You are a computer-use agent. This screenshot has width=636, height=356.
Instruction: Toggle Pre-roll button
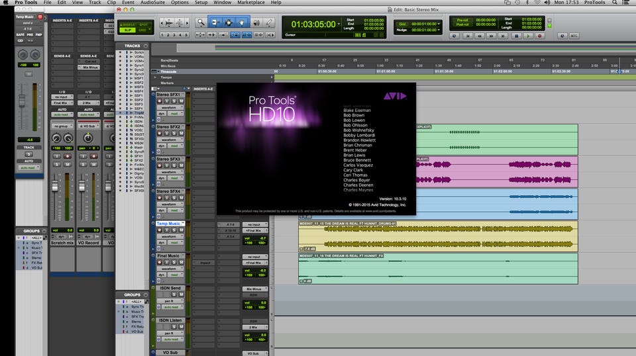[462, 20]
